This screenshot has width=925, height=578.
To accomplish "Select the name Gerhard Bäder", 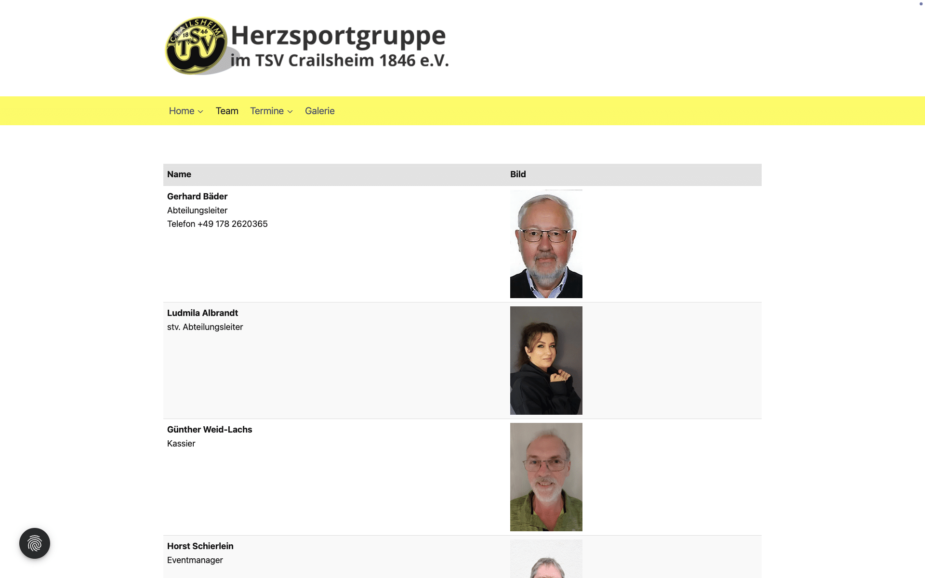I will coord(197,197).
